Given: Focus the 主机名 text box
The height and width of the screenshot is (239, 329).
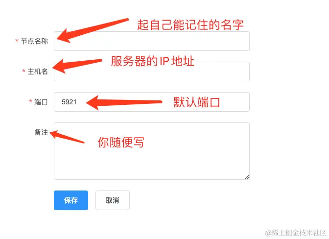Looking at the screenshot, I should (151, 72).
